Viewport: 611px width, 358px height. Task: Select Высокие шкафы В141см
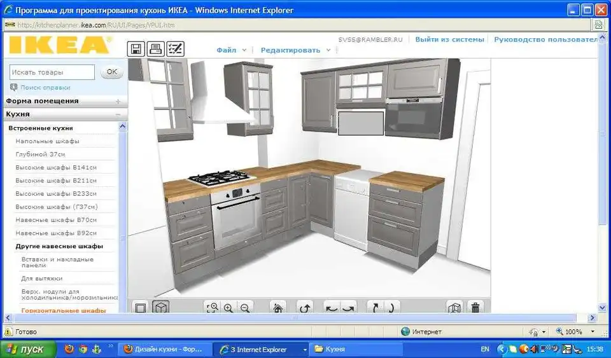56,167
